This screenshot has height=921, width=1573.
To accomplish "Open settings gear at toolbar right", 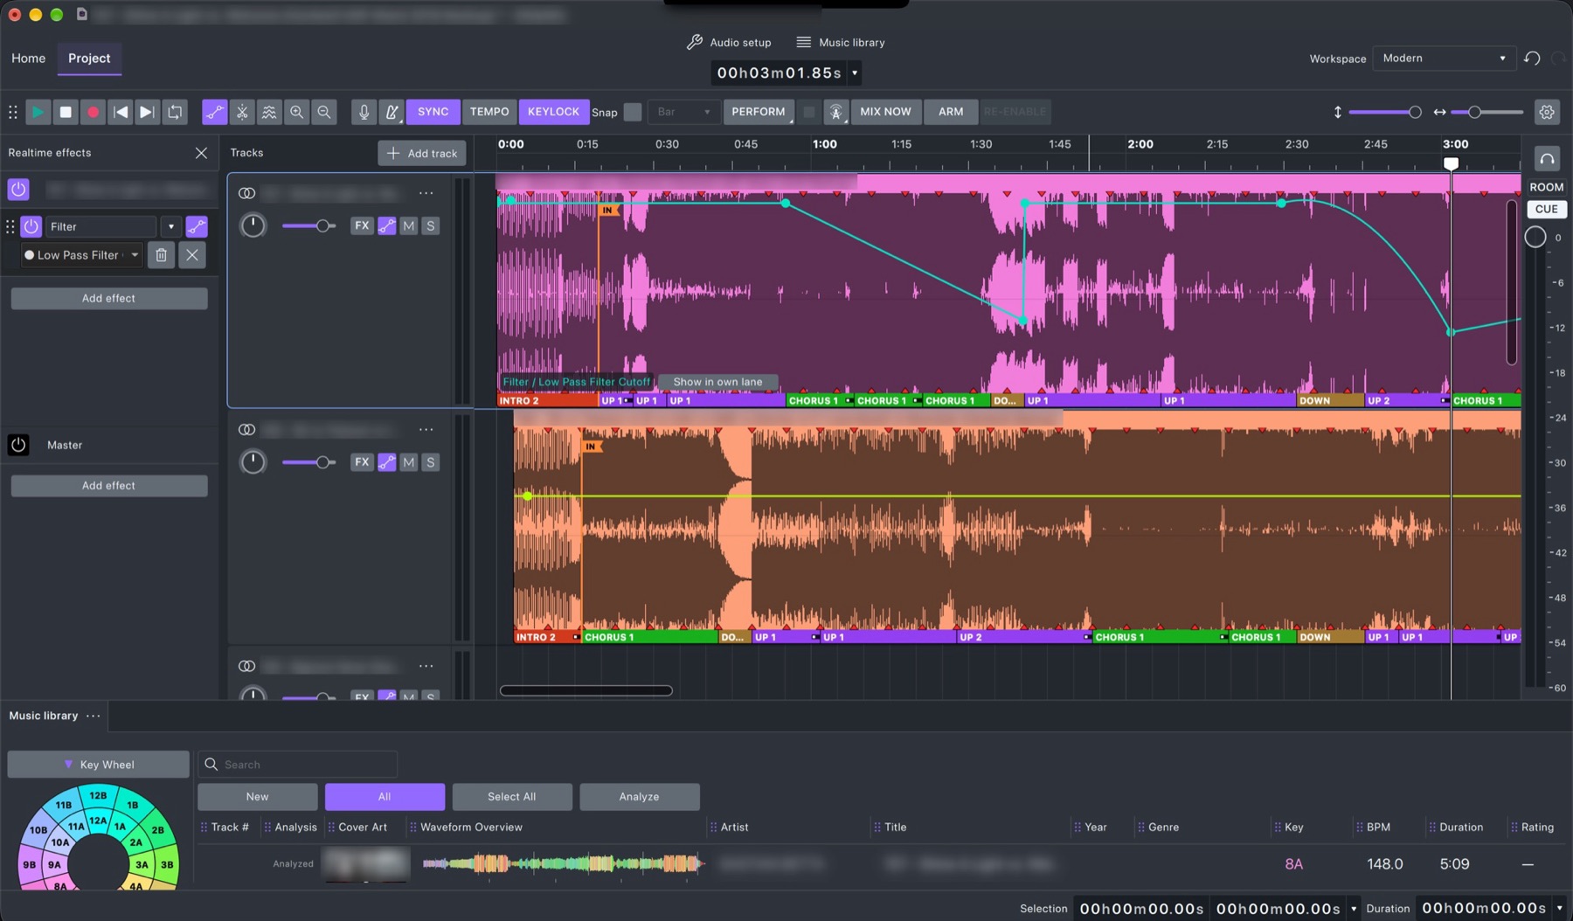I will click(x=1547, y=112).
